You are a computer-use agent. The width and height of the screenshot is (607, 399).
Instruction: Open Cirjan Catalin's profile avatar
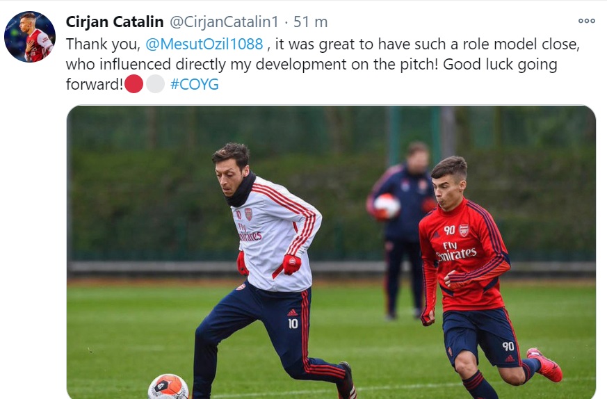tap(29, 37)
